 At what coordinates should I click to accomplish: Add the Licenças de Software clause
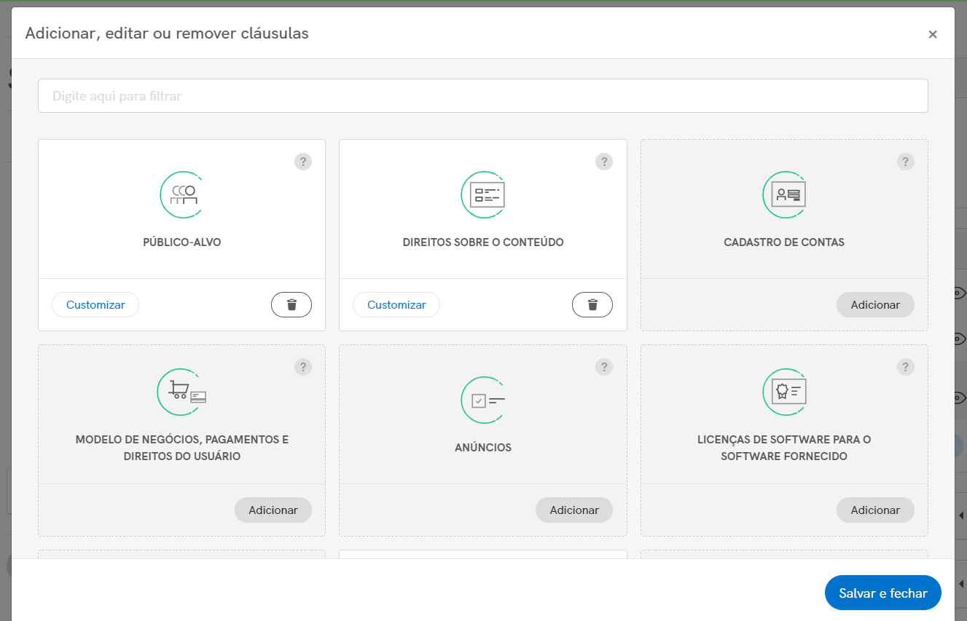875,510
